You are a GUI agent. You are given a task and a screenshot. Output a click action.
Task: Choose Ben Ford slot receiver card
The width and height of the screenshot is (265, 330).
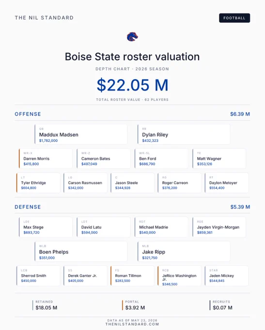(161, 159)
